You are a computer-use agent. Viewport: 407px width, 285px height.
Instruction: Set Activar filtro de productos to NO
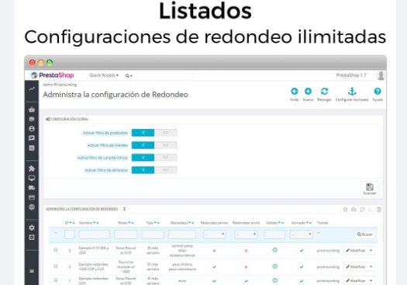[x=166, y=133]
